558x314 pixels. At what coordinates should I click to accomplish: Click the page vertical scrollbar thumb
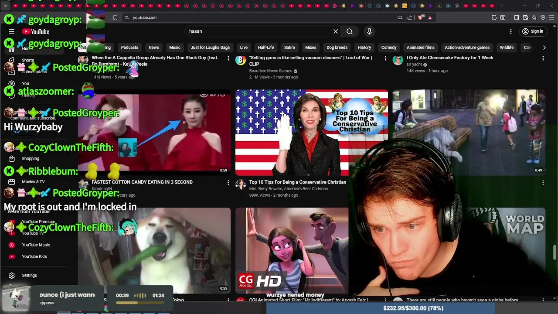[x=555, y=253]
